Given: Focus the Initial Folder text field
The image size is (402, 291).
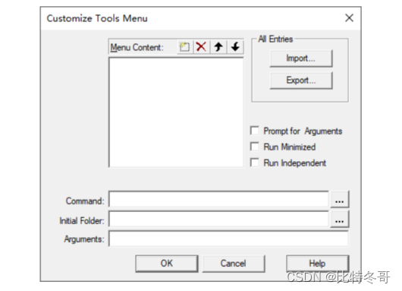Looking at the screenshot, I should tap(218, 219).
